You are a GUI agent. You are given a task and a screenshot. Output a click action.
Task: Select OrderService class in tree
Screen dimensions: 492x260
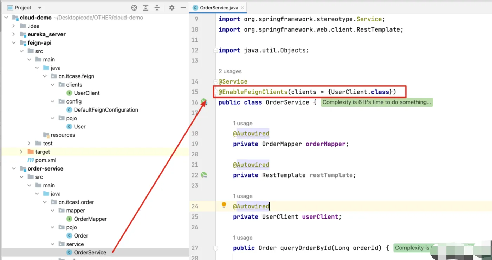tap(90, 252)
